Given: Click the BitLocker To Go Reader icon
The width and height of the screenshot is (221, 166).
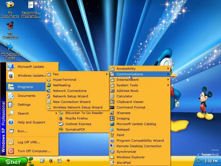Looking at the screenshot, I should tap(61, 113).
